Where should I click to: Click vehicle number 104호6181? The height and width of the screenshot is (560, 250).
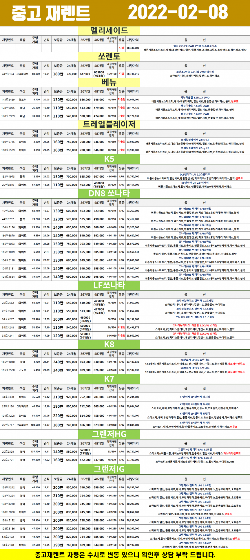[x=8, y=269]
